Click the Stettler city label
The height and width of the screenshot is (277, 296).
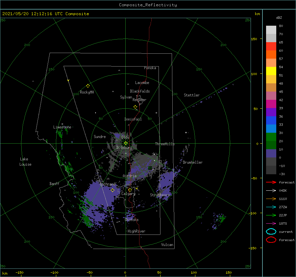coord(192,95)
